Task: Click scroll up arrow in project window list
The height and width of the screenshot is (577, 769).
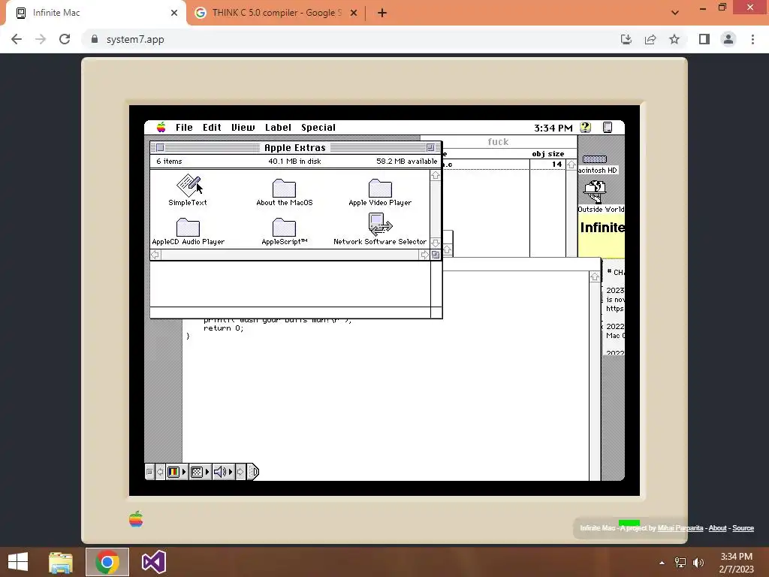Action: pos(571,165)
